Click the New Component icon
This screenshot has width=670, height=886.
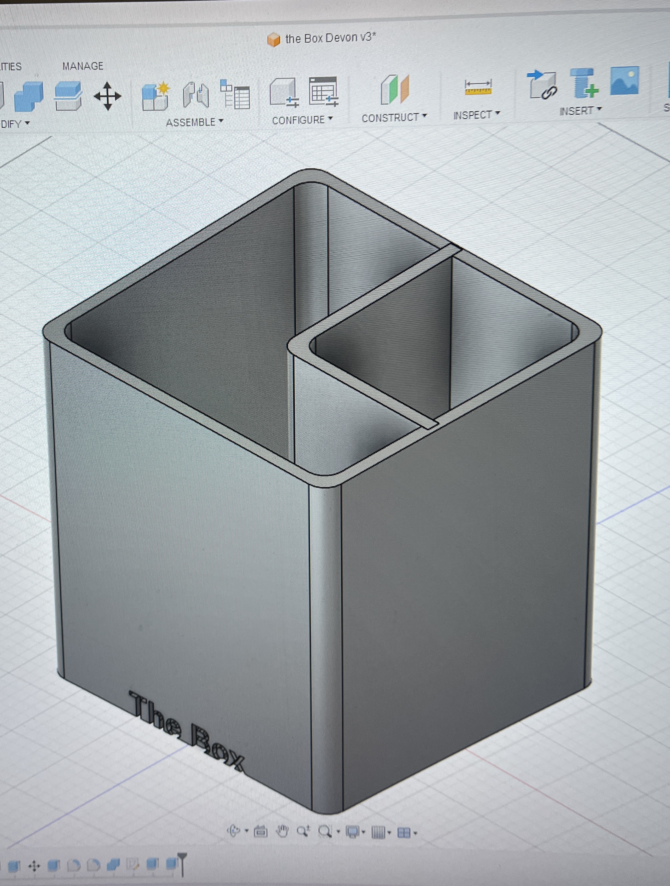156,96
